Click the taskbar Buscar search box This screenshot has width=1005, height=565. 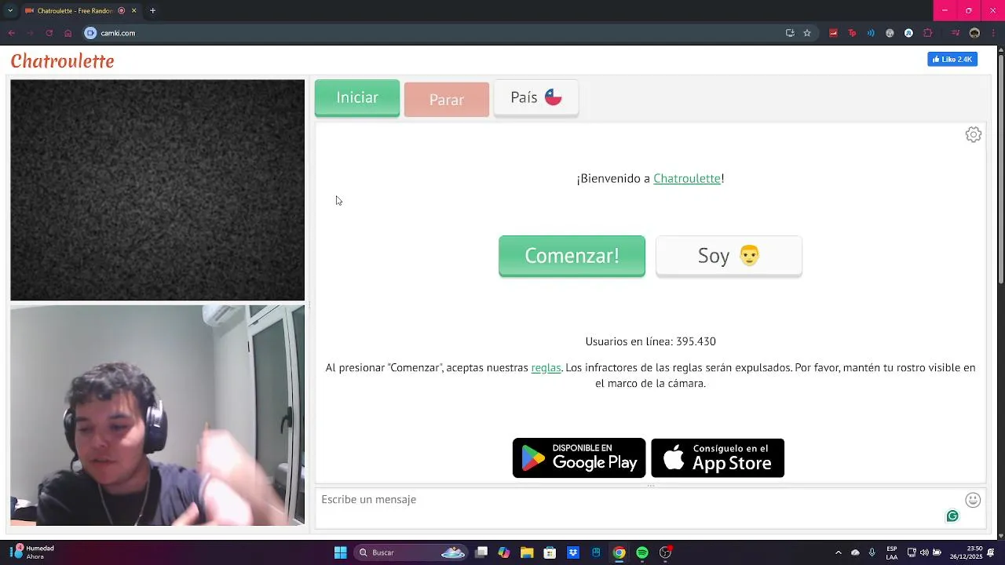tap(412, 552)
